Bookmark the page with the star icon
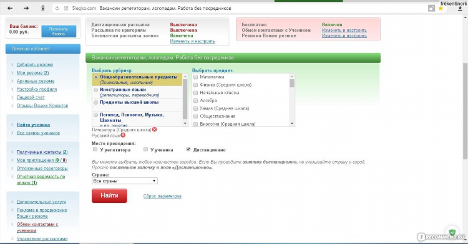Viewport: 468px width, 244px height. (x=441, y=8)
